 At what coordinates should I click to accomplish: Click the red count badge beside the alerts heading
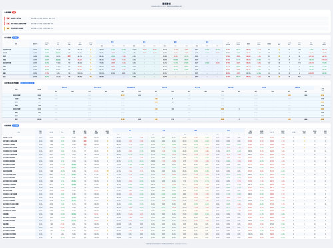[x=14, y=13]
